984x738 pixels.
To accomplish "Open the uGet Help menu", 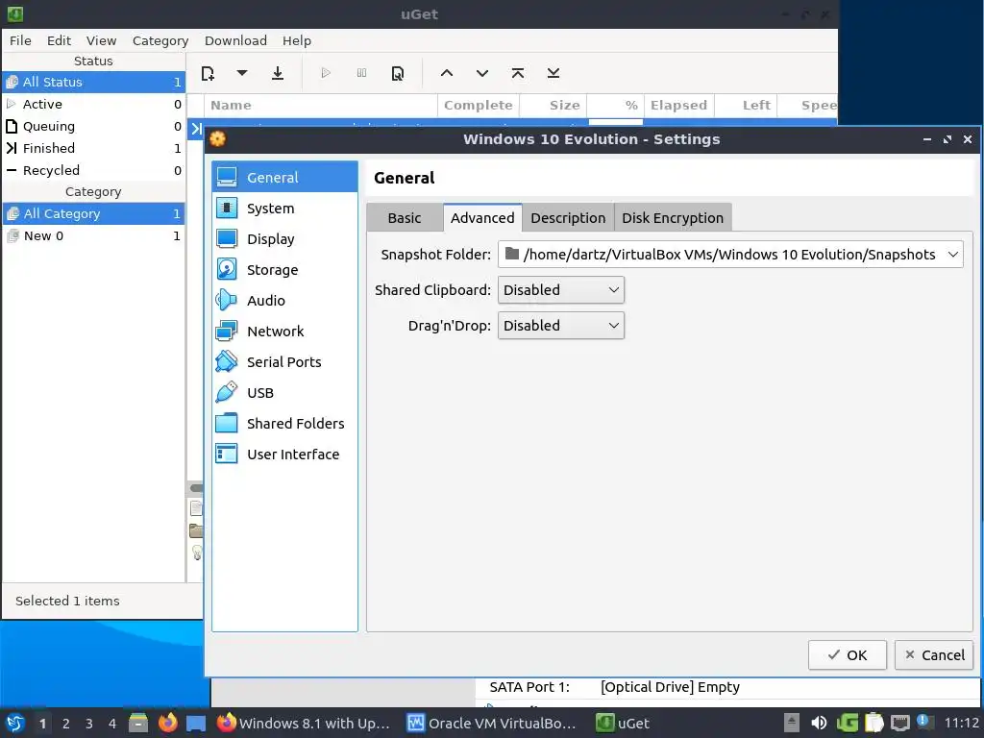I will coord(296,40).
